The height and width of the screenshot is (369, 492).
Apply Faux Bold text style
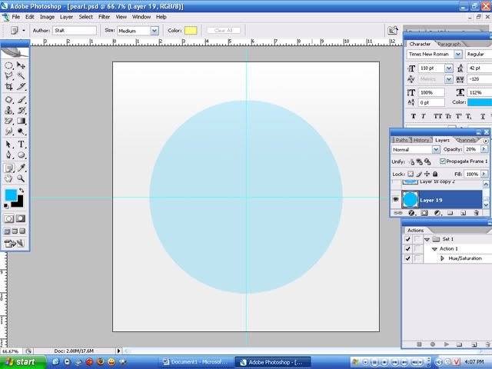[414, 116]
